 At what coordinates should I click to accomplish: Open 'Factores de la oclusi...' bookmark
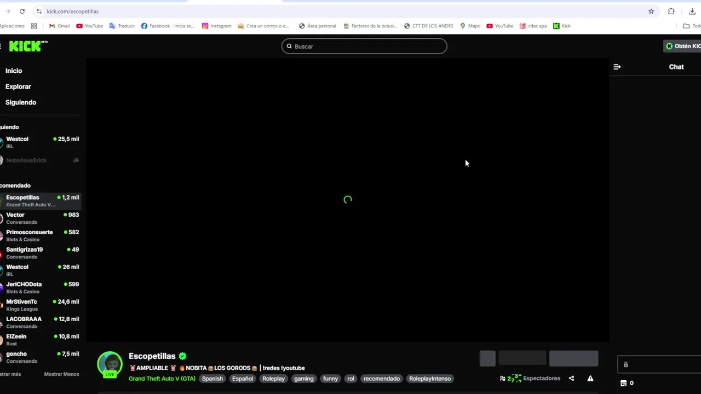point(370,26)
